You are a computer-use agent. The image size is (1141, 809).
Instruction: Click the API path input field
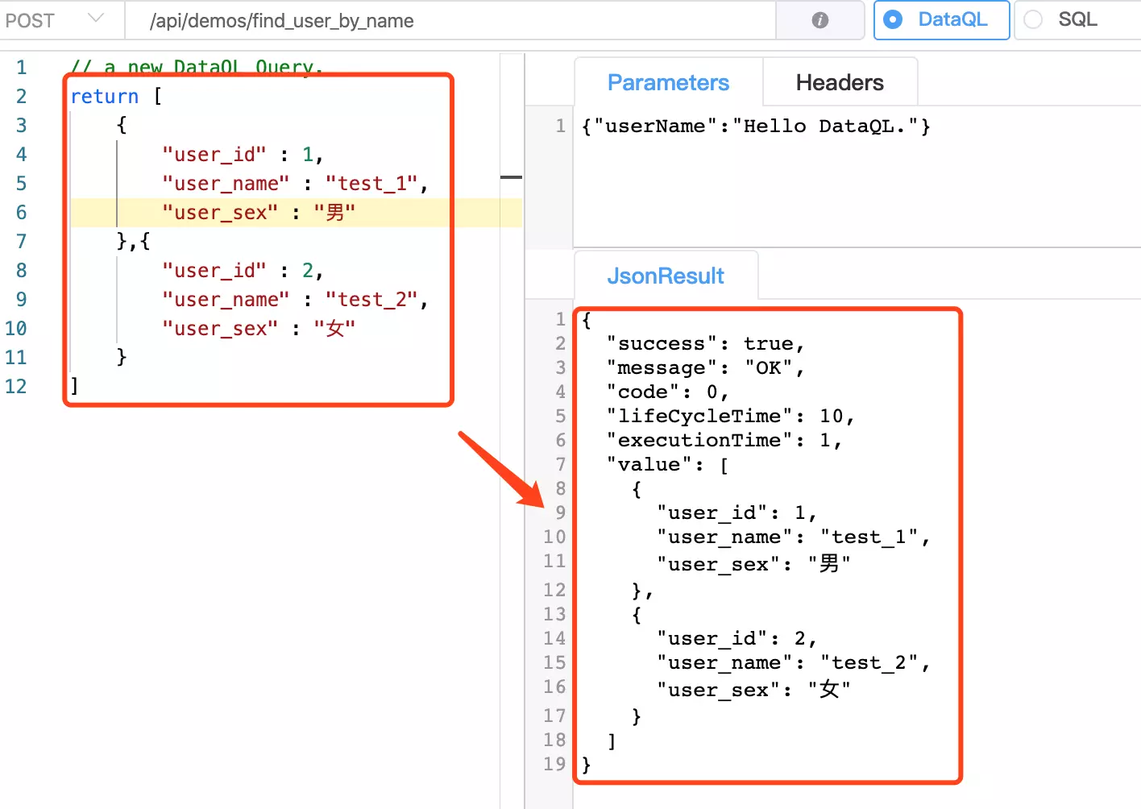coord(450,20)
